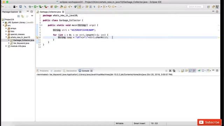Click the Open Type icon in toolbar
This screenshot has height=126, width=224.
pyautogui.click(x=62, y=7)
